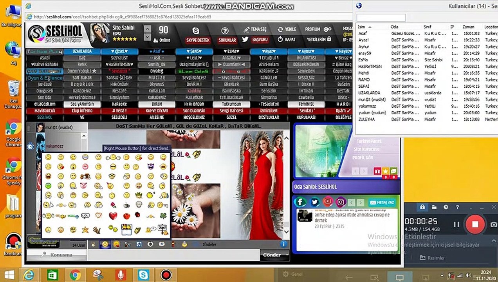The height and width of the screenshot is (282, 498).
Task: Click the Sorunlar question mark icon
Action: point(225,31)
